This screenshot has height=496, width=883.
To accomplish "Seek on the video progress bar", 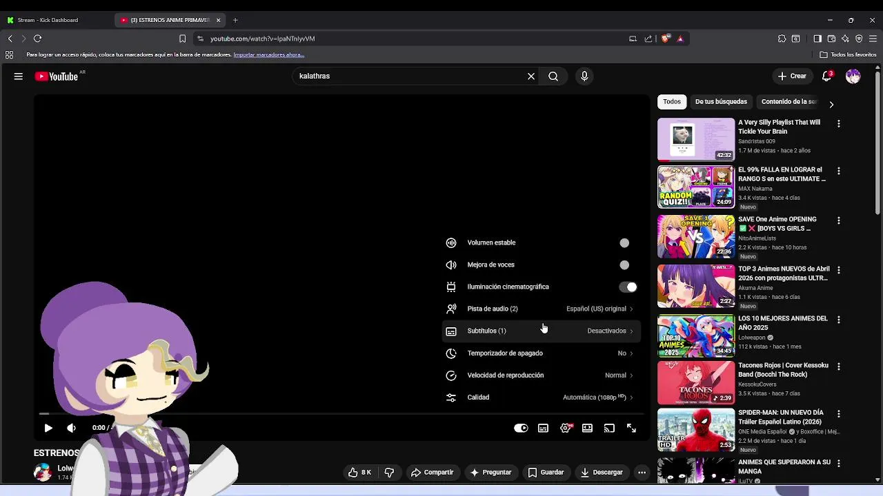I will point(341,414).
